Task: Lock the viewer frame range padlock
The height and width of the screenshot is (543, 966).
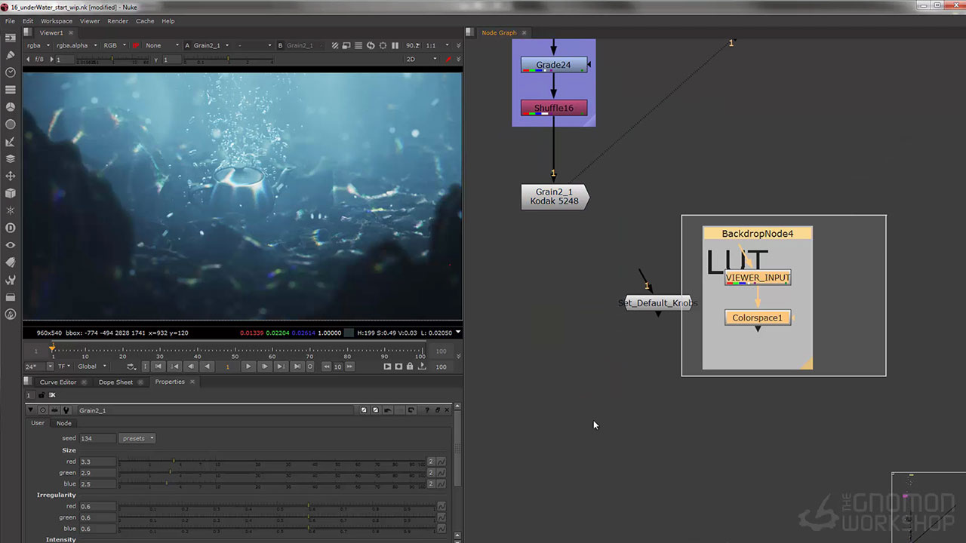Action: pyautogui.click(x=410, y=367)
